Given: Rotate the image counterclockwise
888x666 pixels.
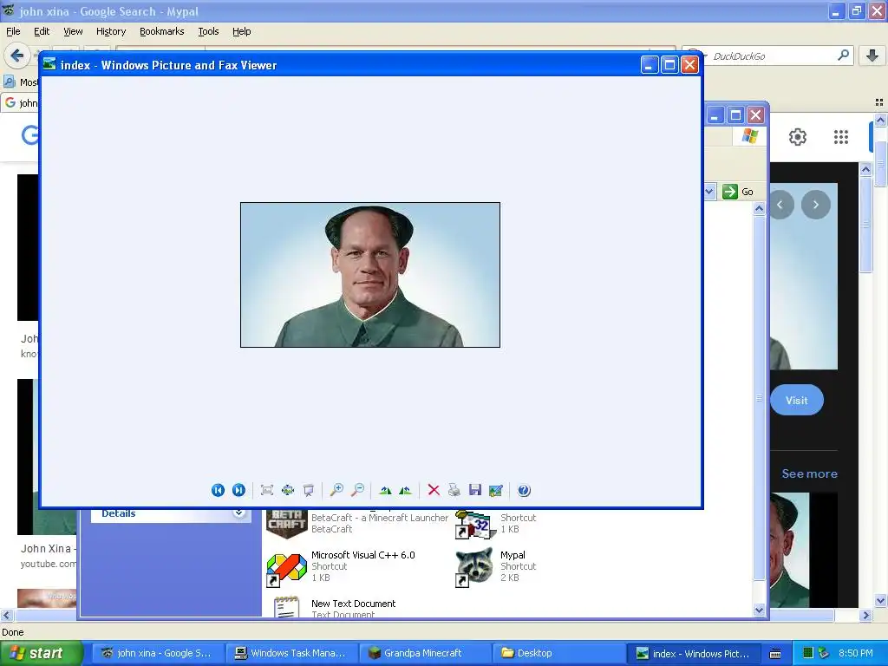Looking at the screenshot, I should (x=406, y=491).
